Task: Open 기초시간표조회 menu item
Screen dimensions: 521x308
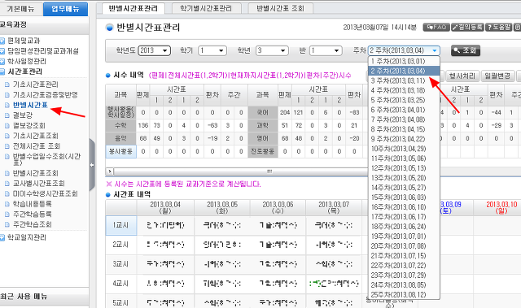Action: [35, 136]
